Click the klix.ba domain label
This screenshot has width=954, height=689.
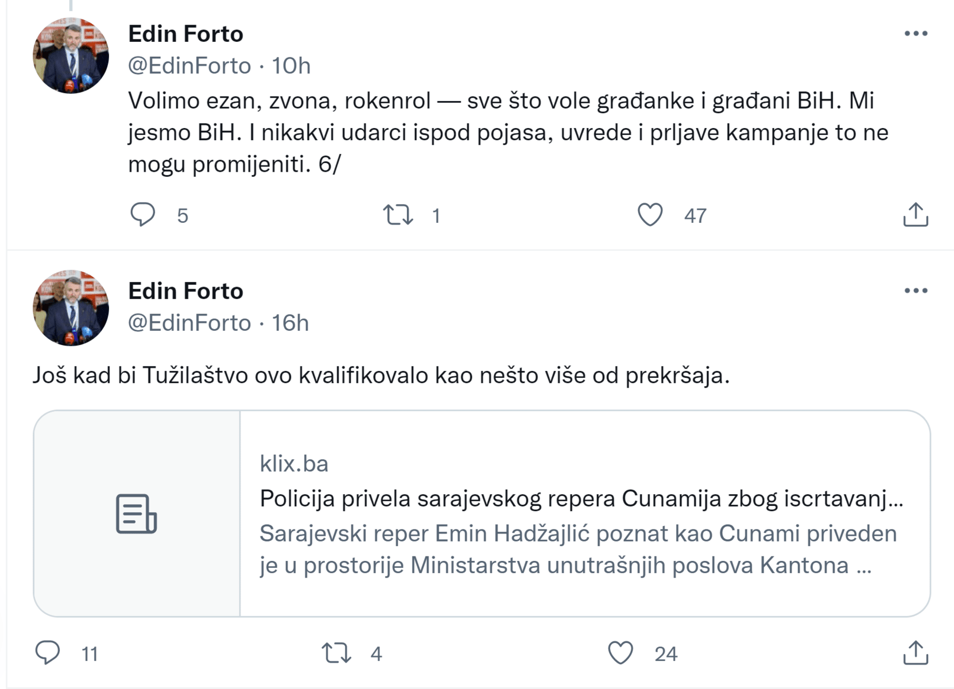(x=294, y=463)
